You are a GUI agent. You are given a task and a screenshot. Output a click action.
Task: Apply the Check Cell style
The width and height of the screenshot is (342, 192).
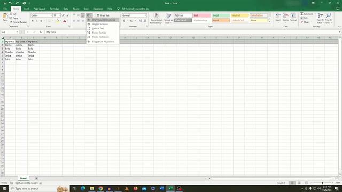tap(183, 20)
